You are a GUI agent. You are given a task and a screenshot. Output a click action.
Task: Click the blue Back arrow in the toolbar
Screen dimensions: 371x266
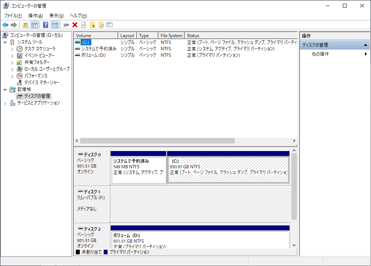(x=5, y=25)
